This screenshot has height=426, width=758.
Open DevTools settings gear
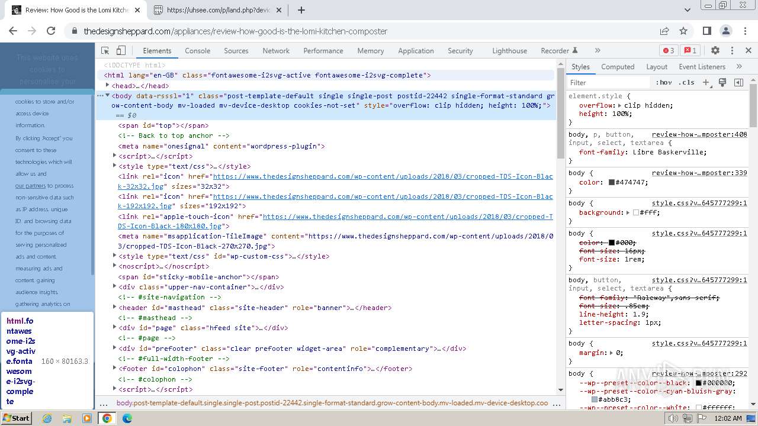(715, 51)
